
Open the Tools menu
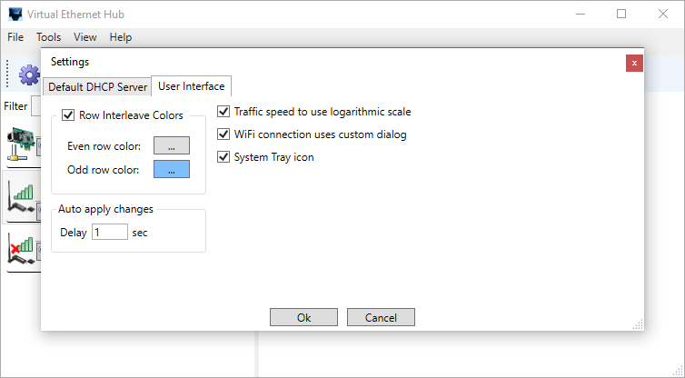pyautogui.click(x=49, y=37)
